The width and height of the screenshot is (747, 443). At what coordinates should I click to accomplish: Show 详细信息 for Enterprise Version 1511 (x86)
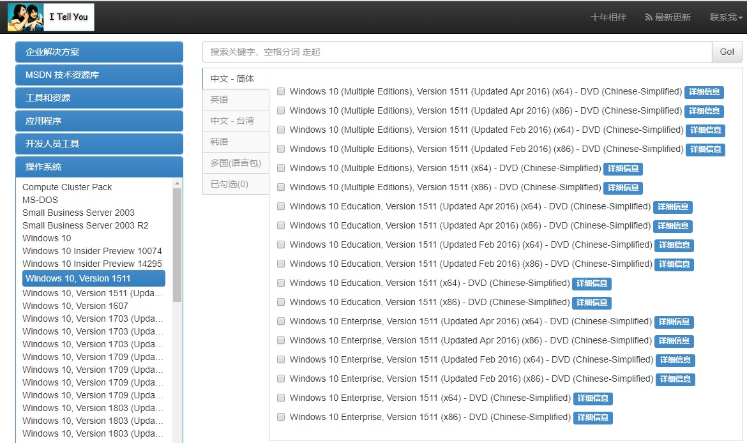592,417
